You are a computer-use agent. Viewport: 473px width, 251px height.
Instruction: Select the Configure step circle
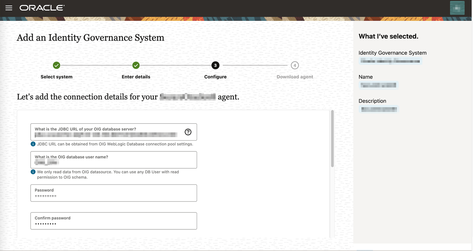[x=215, y=65]
